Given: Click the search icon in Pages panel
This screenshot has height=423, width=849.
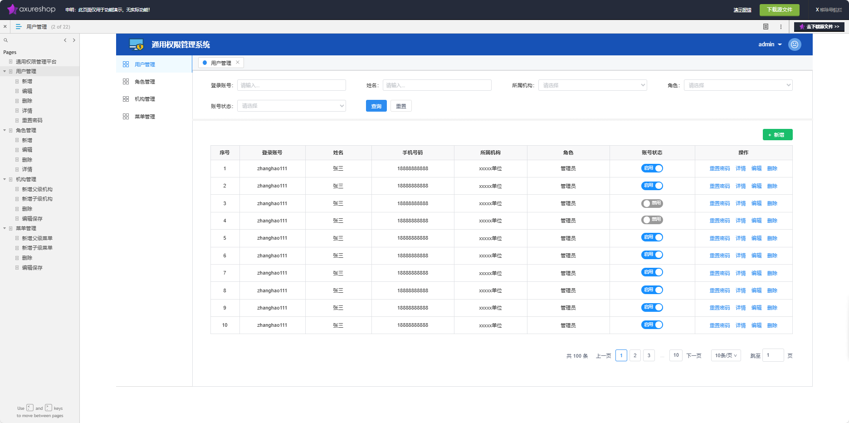Looking at the screenshot, I should (6, 40).
